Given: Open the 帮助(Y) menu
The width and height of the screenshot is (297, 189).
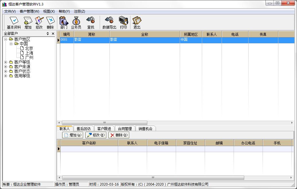Looking at the screenshot, I should [64, 11].
